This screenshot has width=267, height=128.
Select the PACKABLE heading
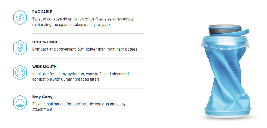[42, 12]
